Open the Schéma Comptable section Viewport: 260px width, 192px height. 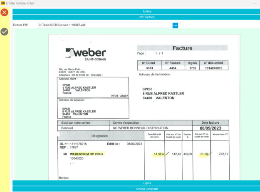(136, 189)
